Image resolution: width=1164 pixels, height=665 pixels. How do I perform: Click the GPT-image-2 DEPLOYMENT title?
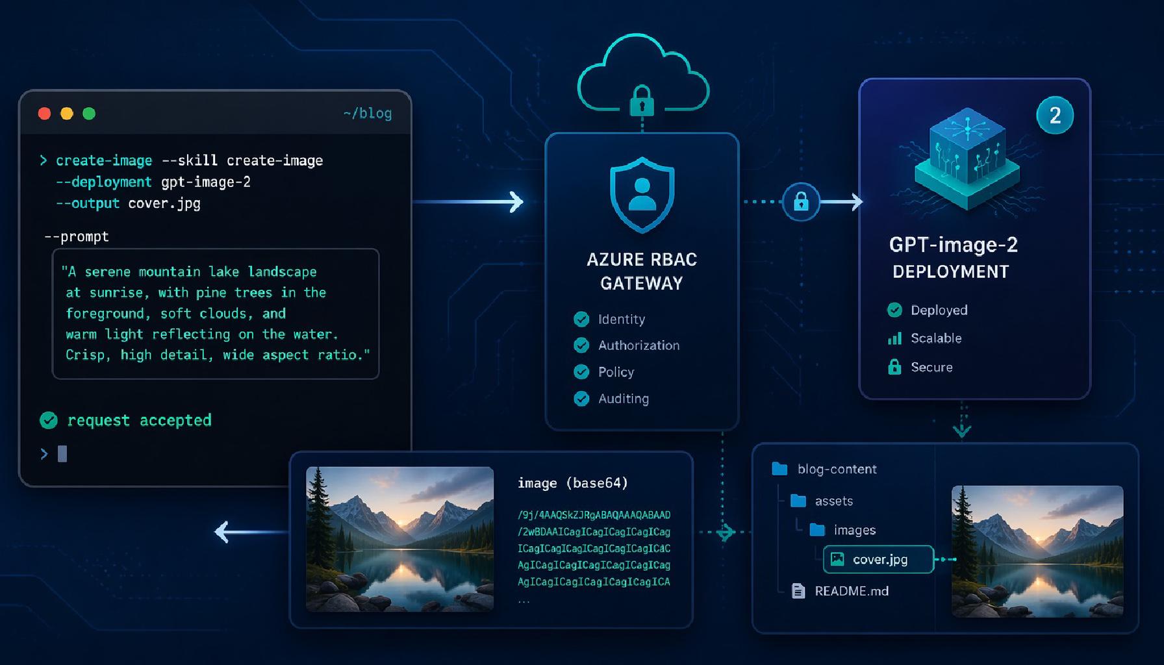pos(953,257)
